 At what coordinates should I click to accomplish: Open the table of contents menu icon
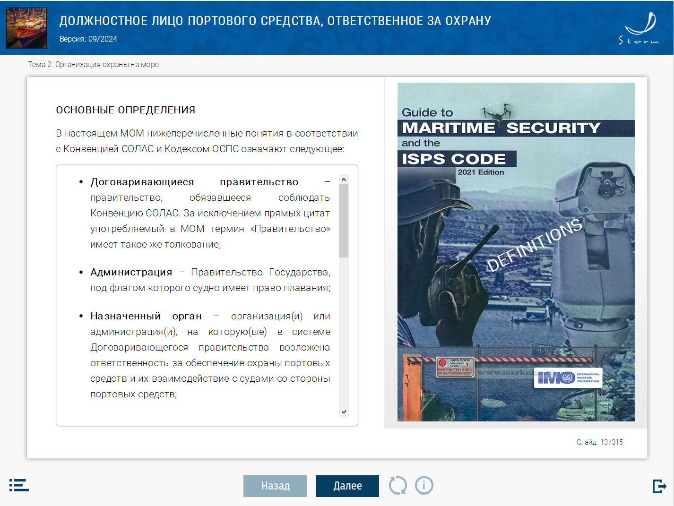(x=19, y=485)
